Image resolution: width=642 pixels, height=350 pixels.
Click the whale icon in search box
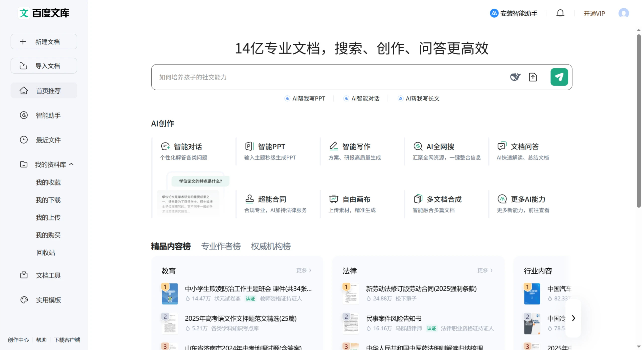[x=515, y=77]
